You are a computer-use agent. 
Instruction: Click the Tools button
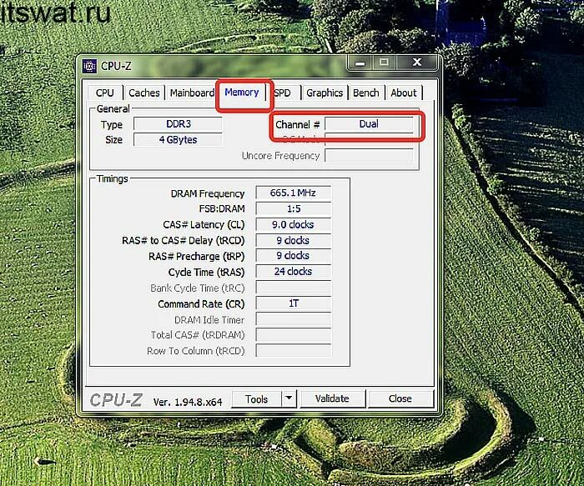257,399
